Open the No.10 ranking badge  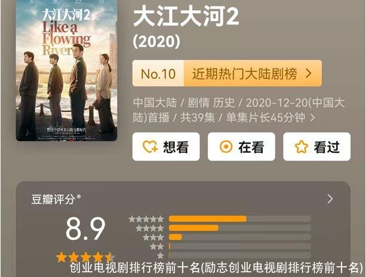(x=158, y=73)
